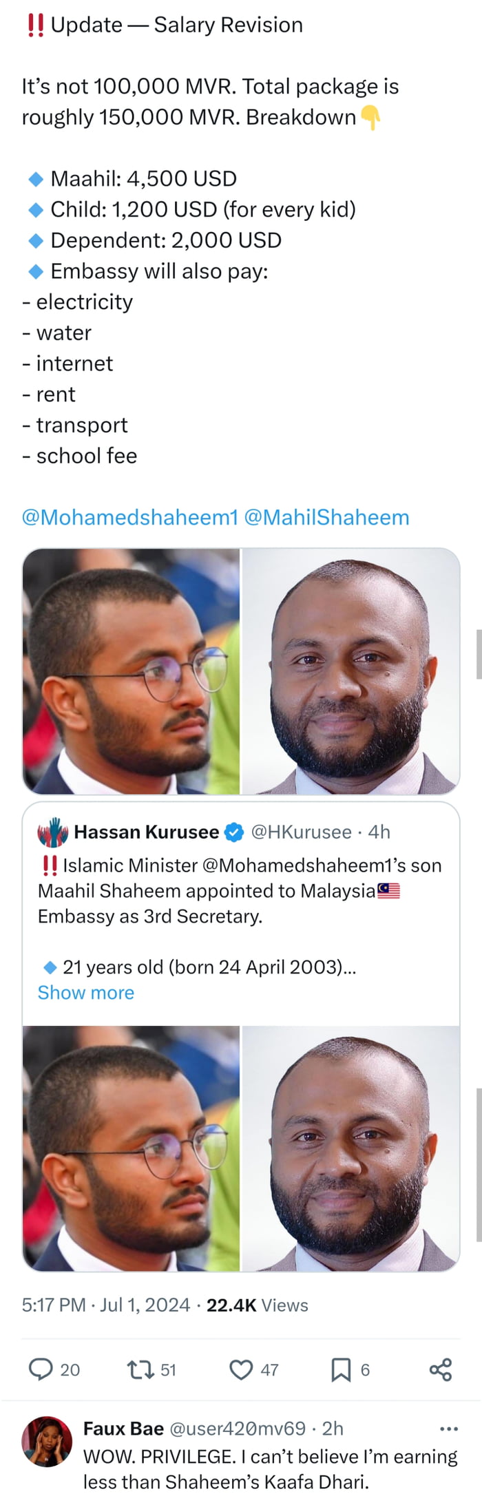482x1505 pixels.
Task: Bookmark this tweet
Action: tap(340, 1369)
